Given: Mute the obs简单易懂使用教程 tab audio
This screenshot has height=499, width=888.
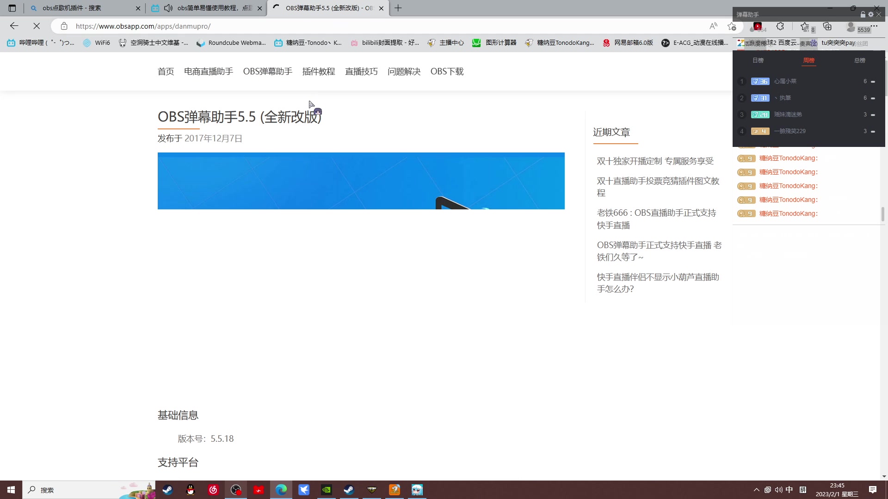Looking at the screenshot, I should (168, 8).
